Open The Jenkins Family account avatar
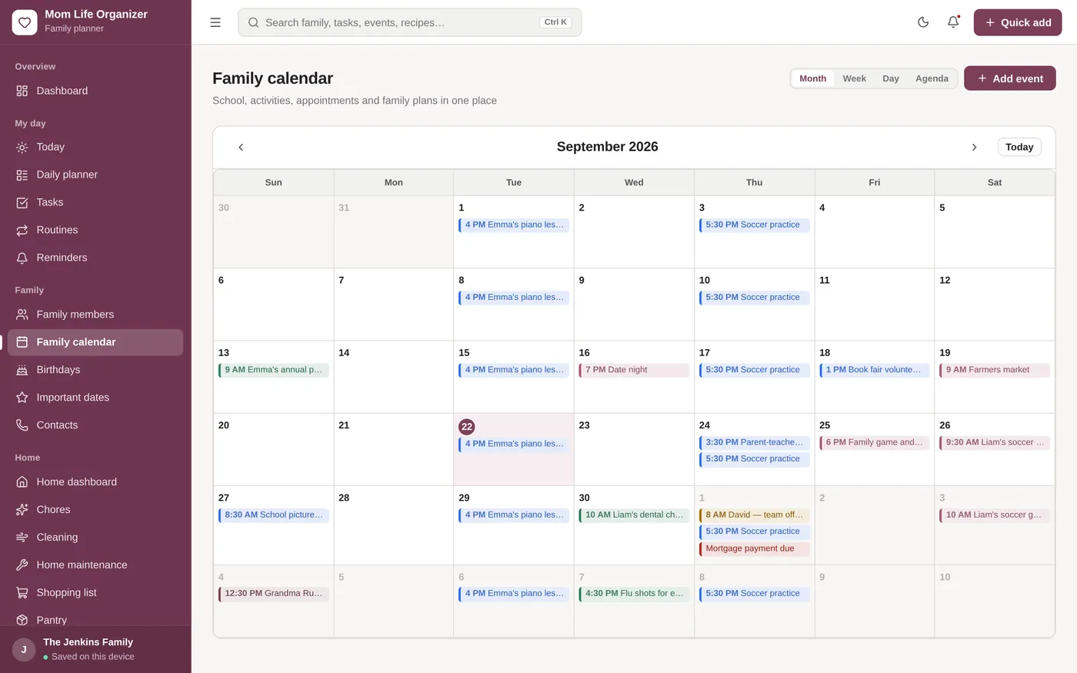 pyautogui.click(x=24, y=649)
